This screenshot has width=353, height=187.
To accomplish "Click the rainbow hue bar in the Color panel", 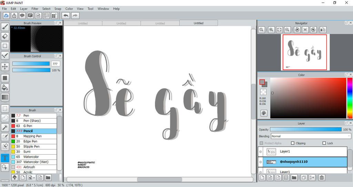I will point(350,98).
